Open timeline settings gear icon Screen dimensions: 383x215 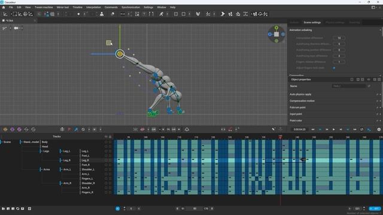click(x=379, y=130)
